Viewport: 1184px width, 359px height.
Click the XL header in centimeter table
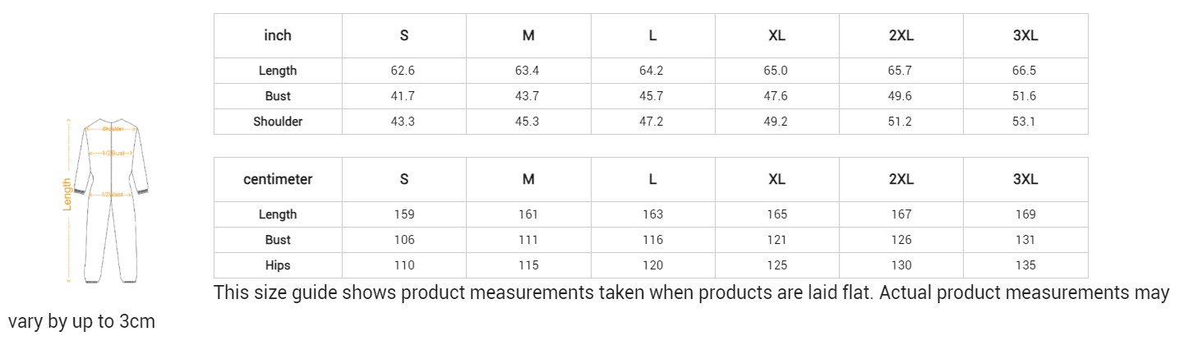pos(776,179)
